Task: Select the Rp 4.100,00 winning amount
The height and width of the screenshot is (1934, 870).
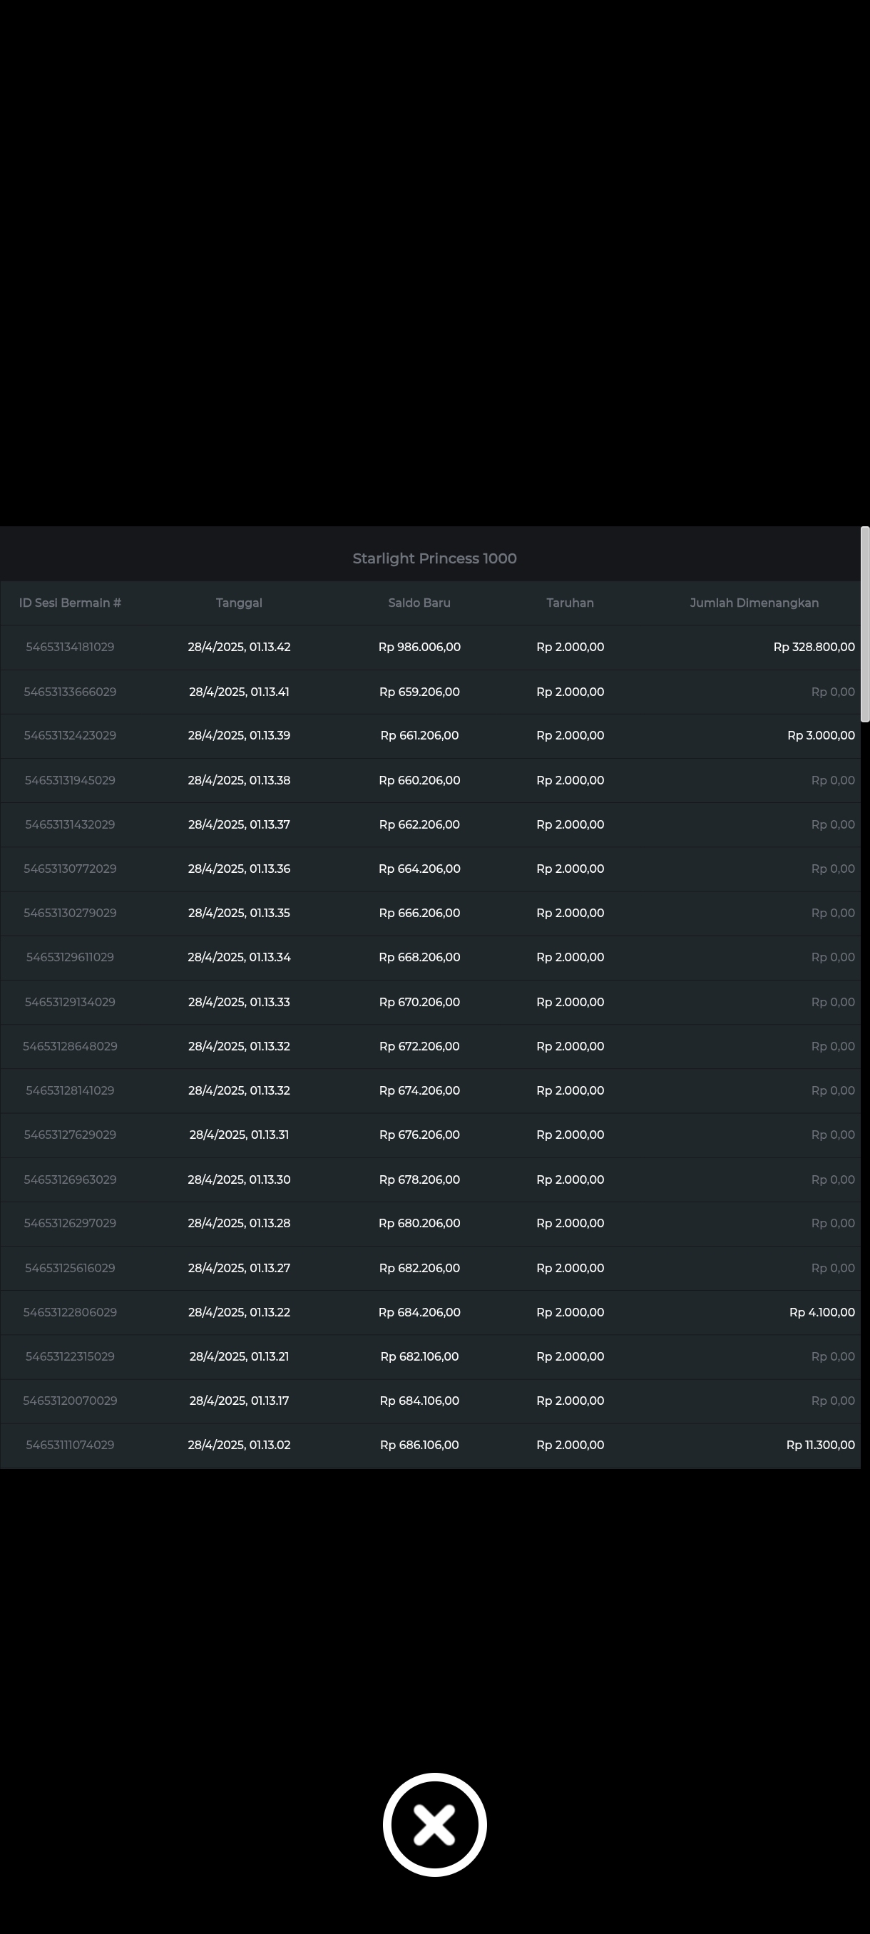Action: 822,1312
